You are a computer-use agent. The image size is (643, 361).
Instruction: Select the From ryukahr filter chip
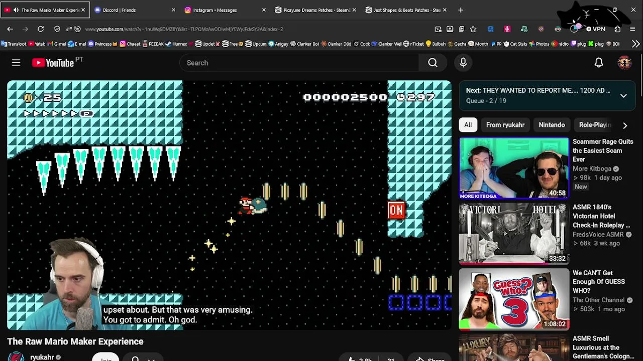point(505,125)
